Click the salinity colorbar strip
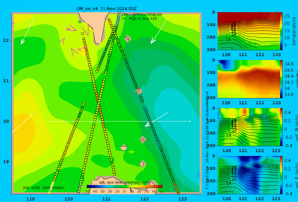This screenshot has width=298, height=202. [281, 79]
